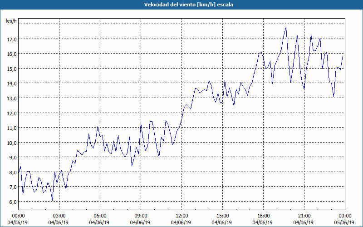Click the "km/h" unit label on the y-axis
Viewport: 363px width, 227px height.
pyautogui.click(x=11, y=21)
